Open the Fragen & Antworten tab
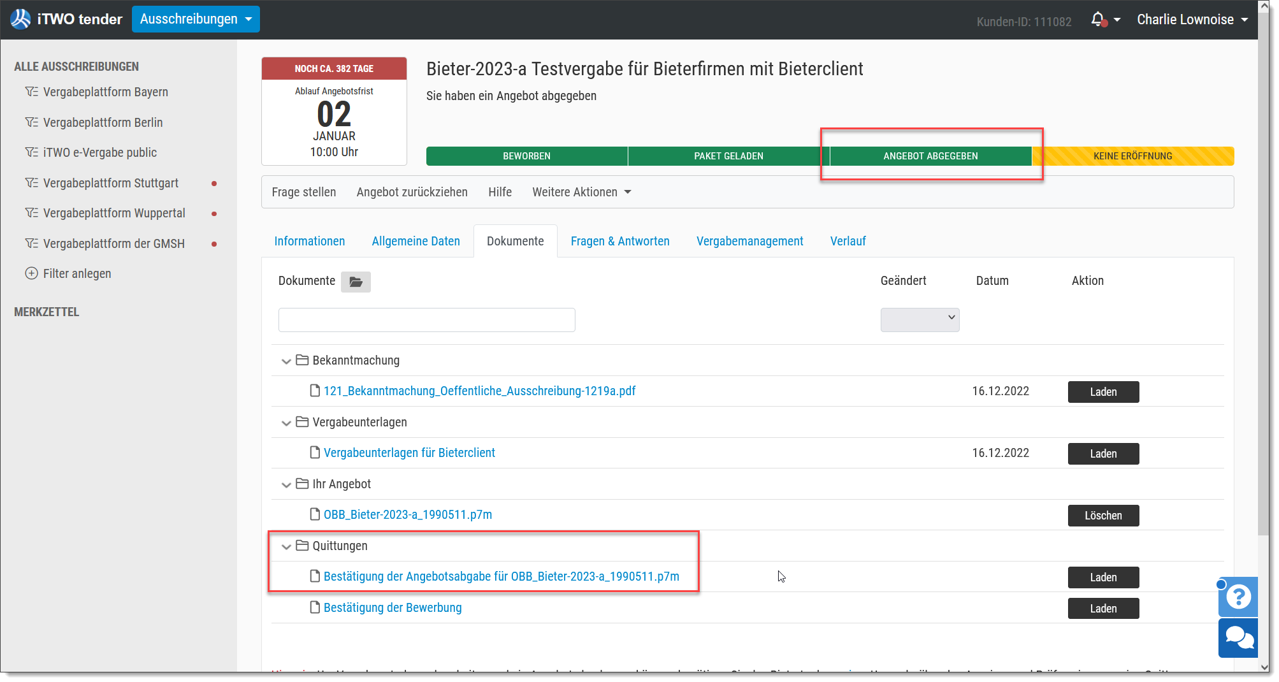 point(620,241)
